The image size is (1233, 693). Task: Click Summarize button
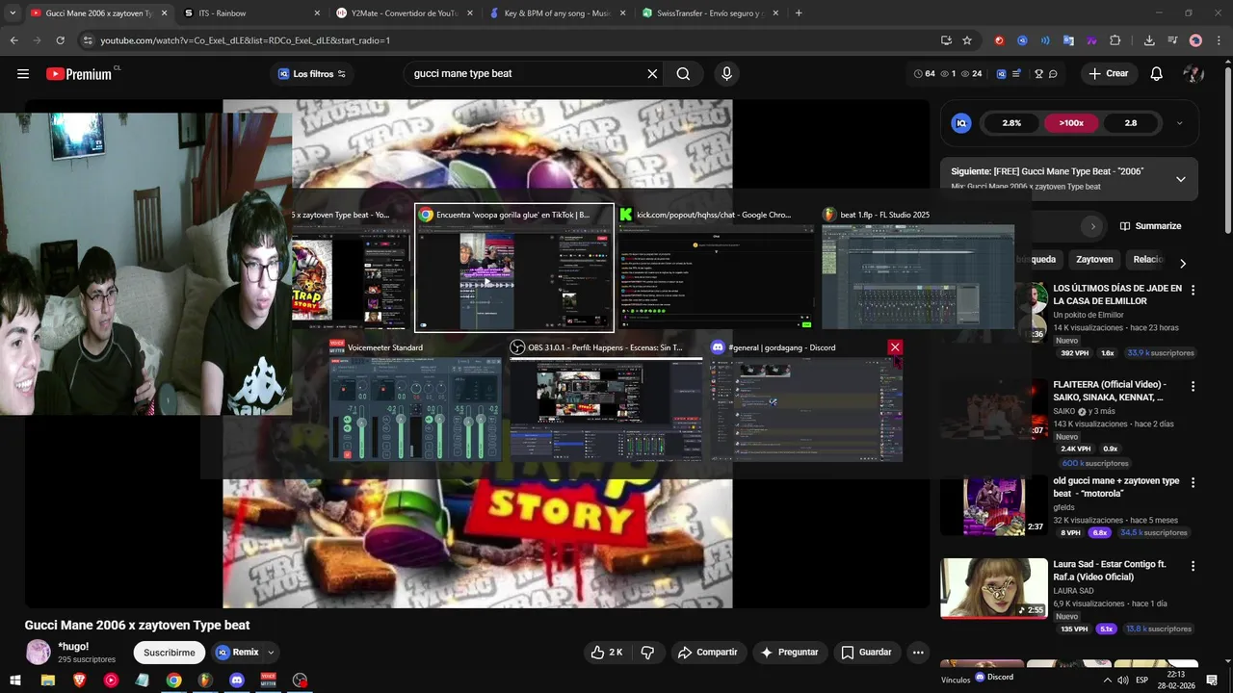click(x=1150, y=226)
